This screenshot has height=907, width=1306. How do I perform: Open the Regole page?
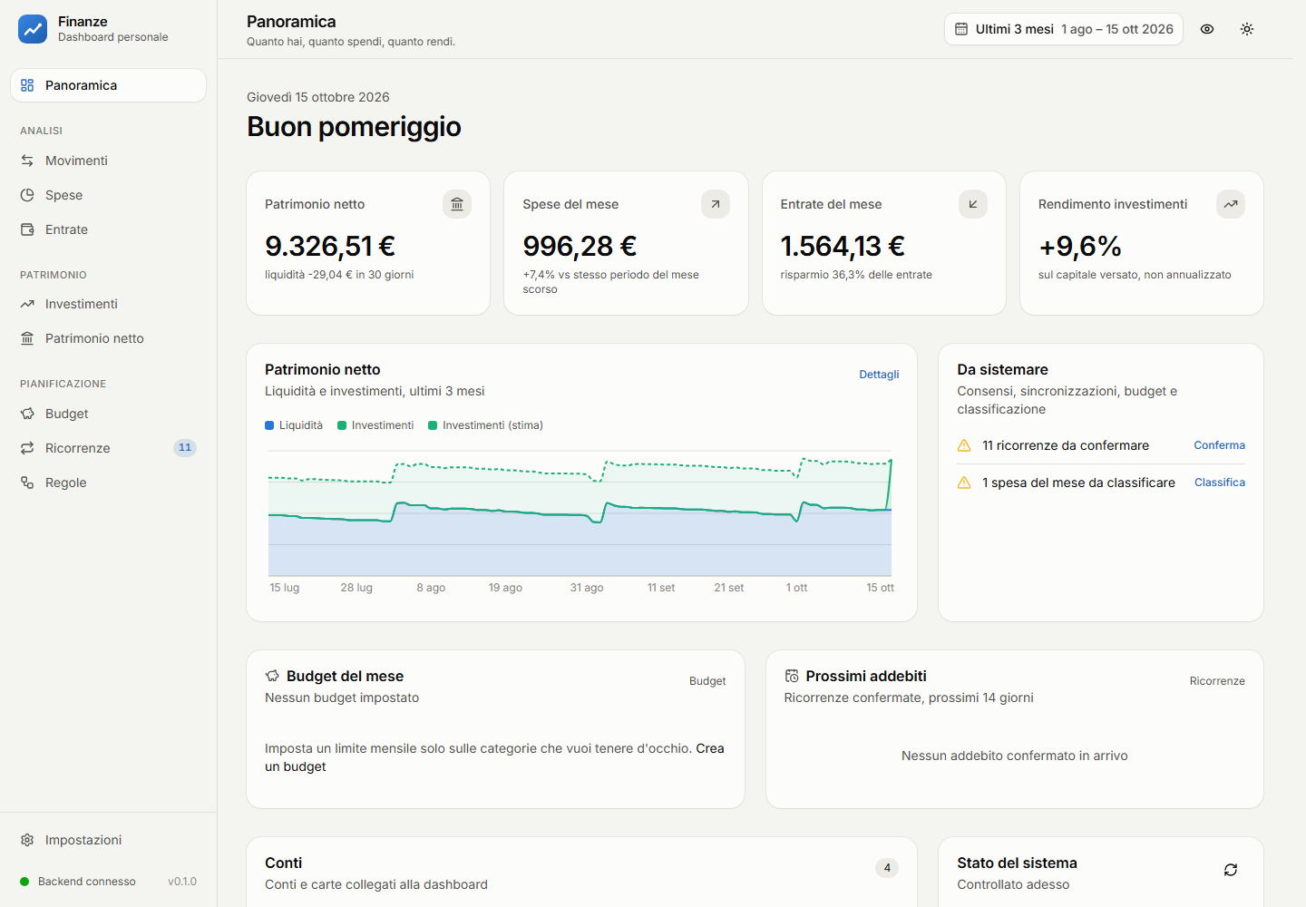tap(109, 483)
